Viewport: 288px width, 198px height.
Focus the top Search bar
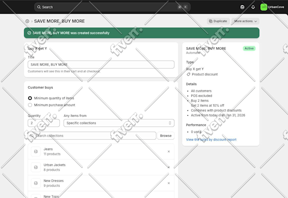pyautogui.click(x=112, y=7)
